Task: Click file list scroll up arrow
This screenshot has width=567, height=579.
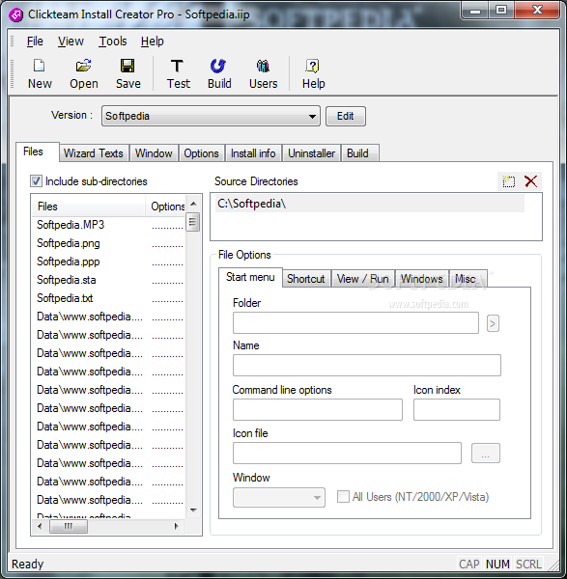Action: pyautogui.click(x=193, y=204)
